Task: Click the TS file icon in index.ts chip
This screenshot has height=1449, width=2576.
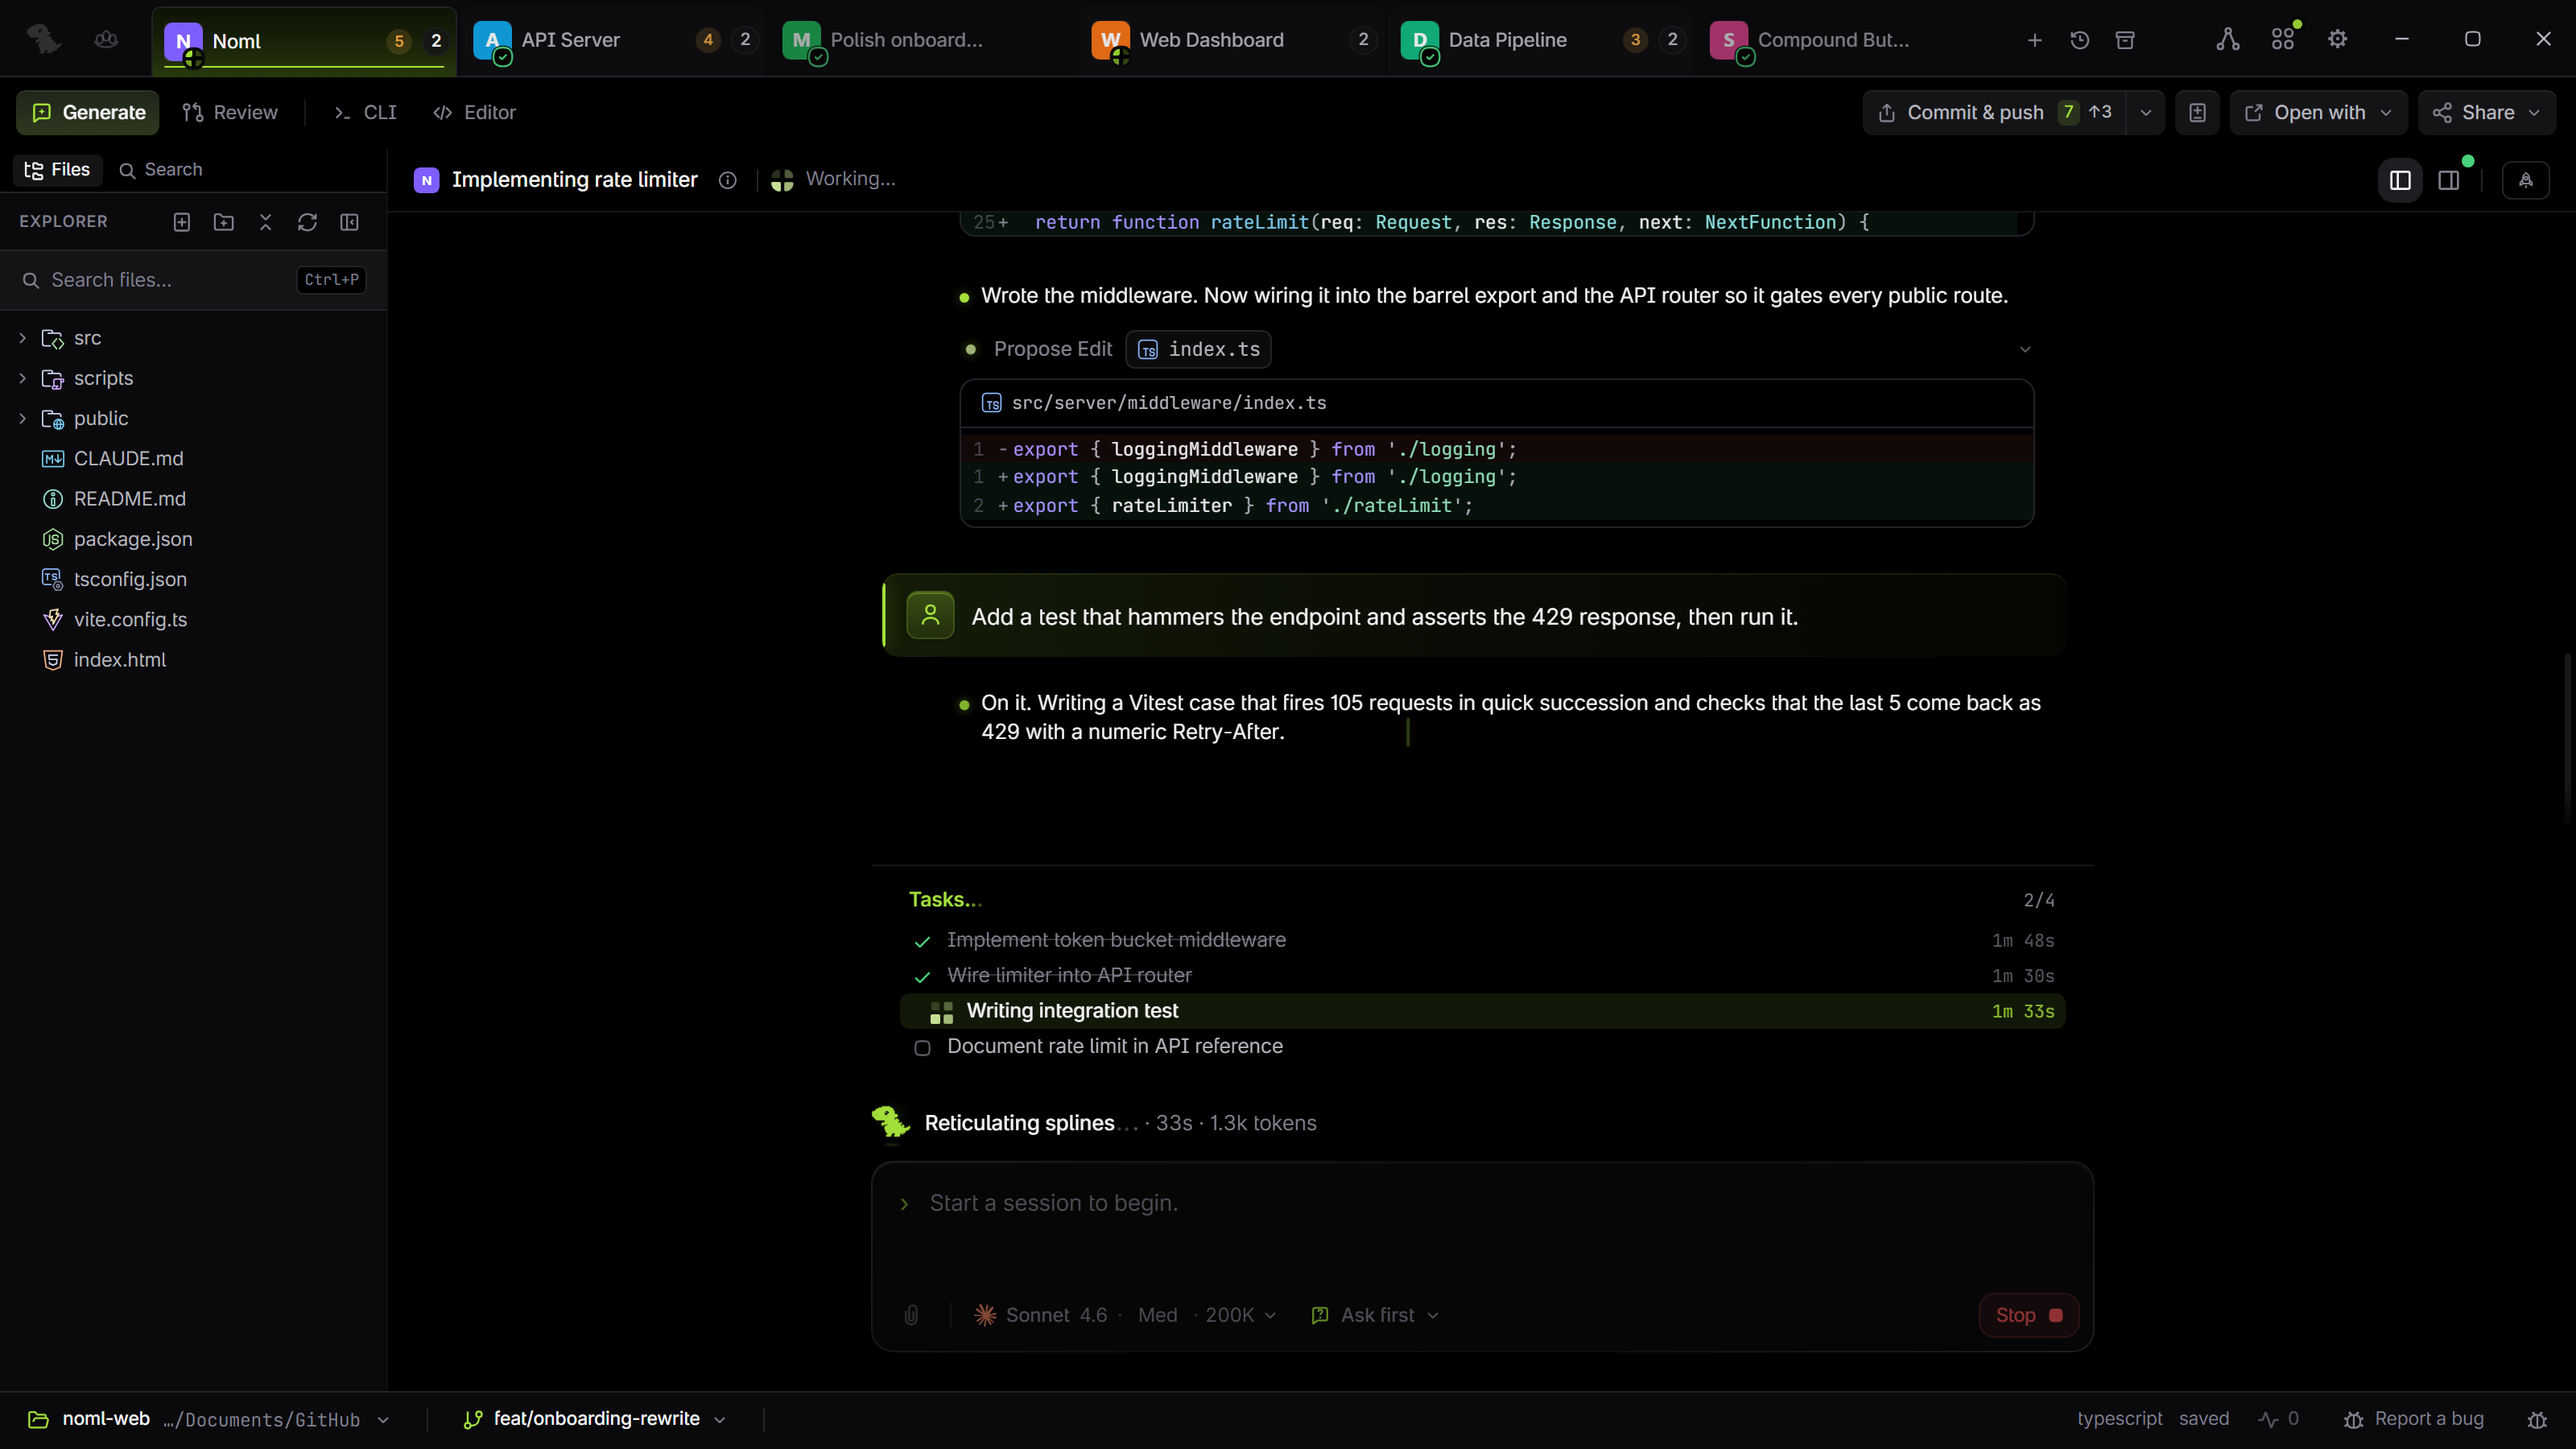Action: click(x=1148, y=350)
